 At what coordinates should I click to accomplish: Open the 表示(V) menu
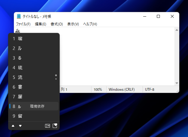coord(73,24)
